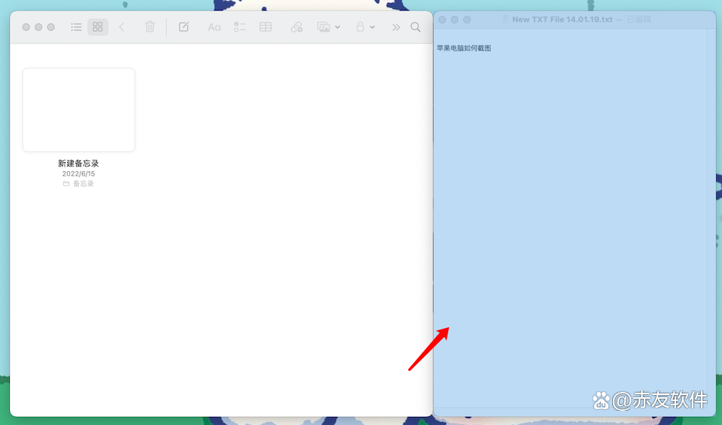Click the link collaboration icon
The height and width of the screenshot is (425, 722).
[296, 27]
